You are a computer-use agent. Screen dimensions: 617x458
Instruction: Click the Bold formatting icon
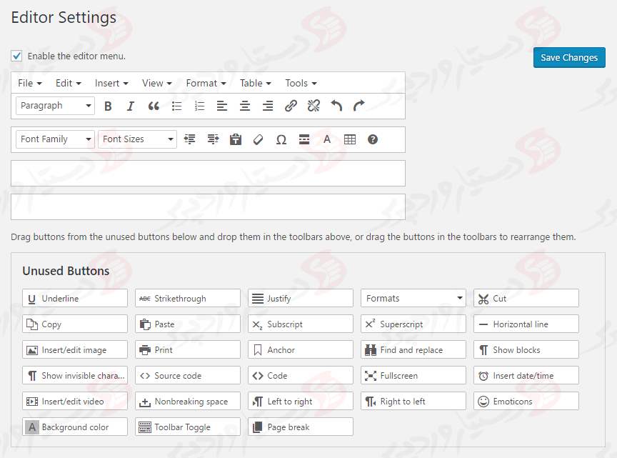pyautogui.click(x=108, y=106)
